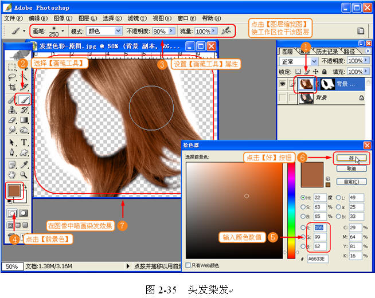Open the 视图 menu
375x298 pixels.
(162, 18)
